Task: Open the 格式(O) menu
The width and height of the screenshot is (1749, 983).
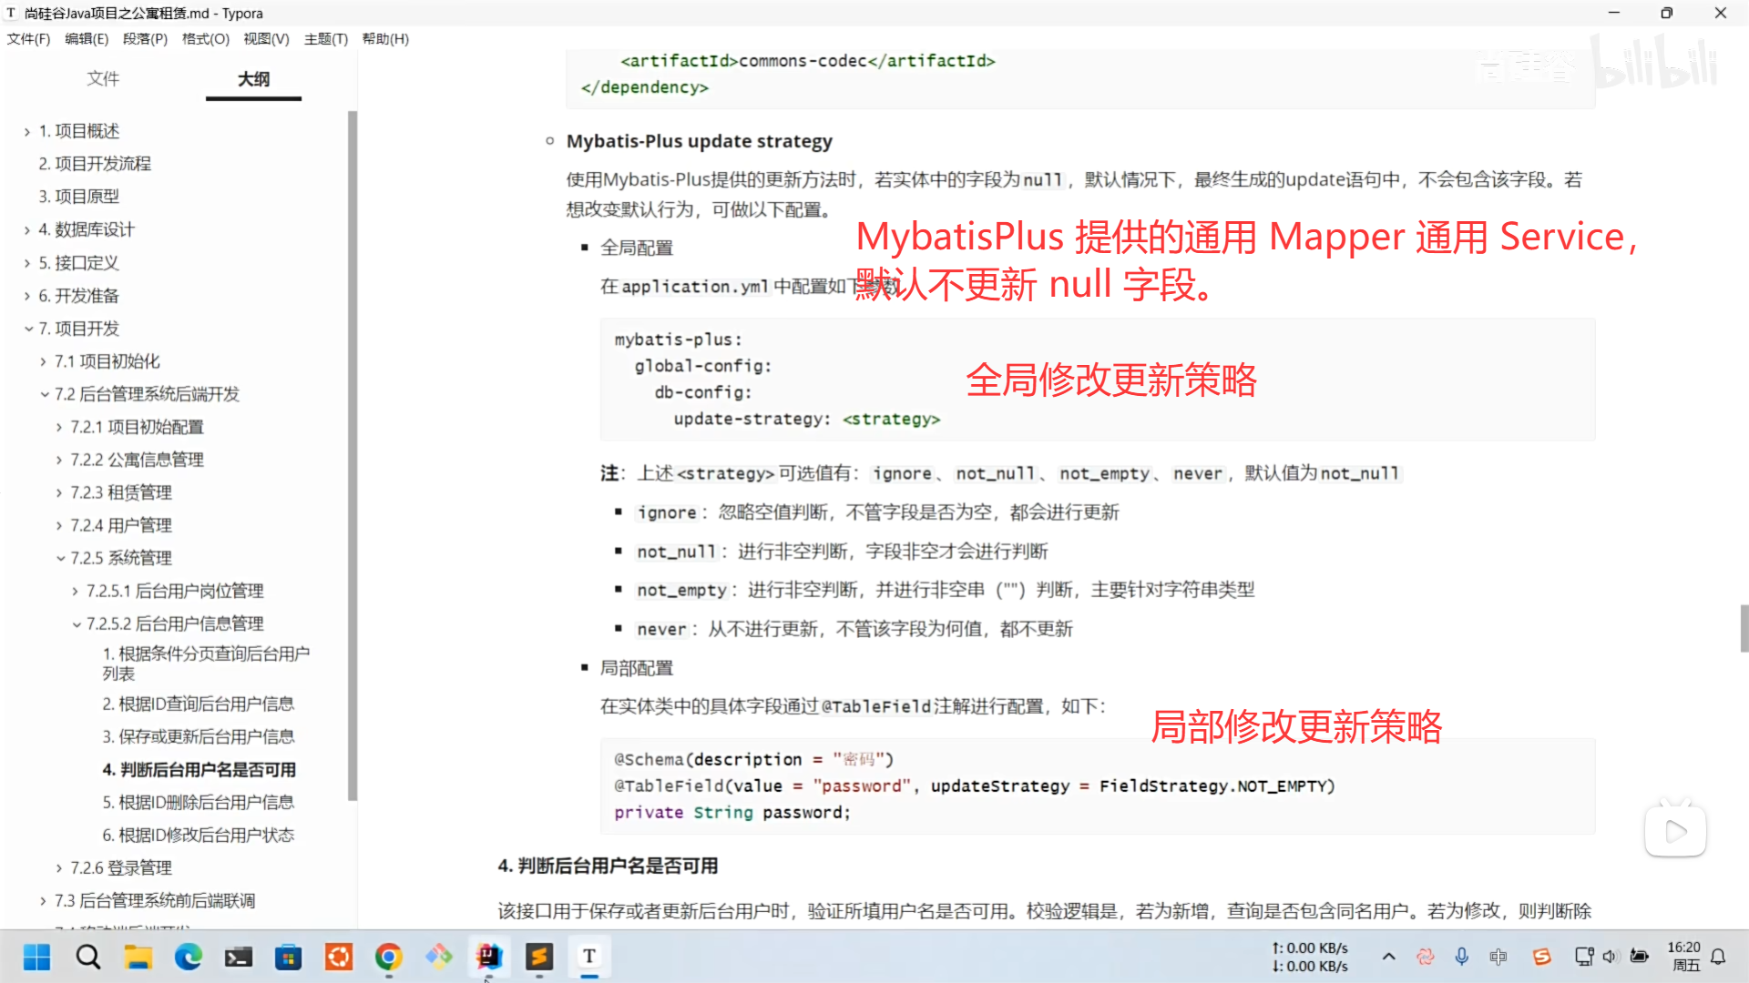Action: coord(205,39)
